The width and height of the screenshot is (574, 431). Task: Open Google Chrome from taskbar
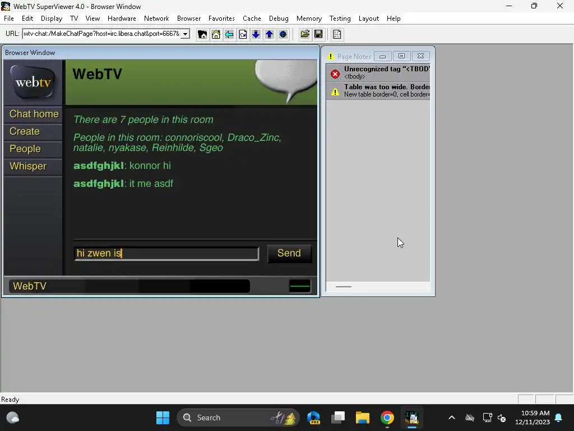tap(387, 418)
